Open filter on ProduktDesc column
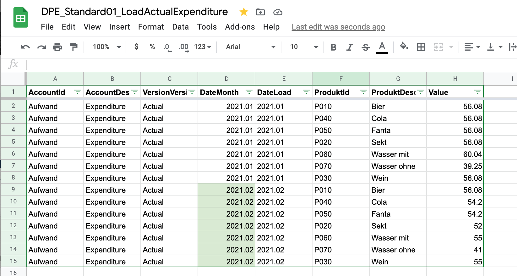Image resolution: width=517 pixels, height=276 pixels. tap(421, 92)
